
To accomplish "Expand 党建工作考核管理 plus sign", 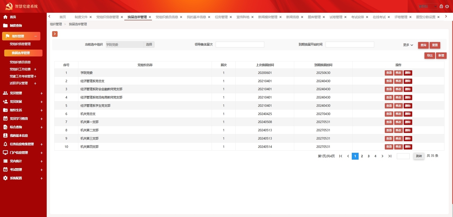I will (35, 76).
